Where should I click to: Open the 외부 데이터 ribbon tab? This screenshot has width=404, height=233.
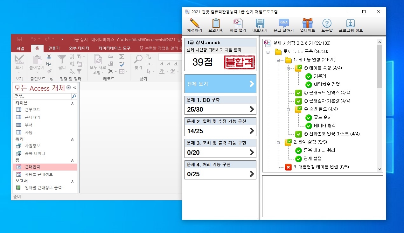pyautogui.click(x=79, y=48)
